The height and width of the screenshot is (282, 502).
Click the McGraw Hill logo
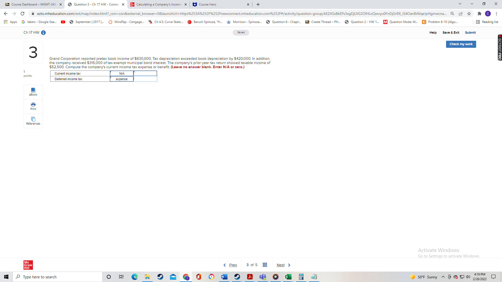28,265
